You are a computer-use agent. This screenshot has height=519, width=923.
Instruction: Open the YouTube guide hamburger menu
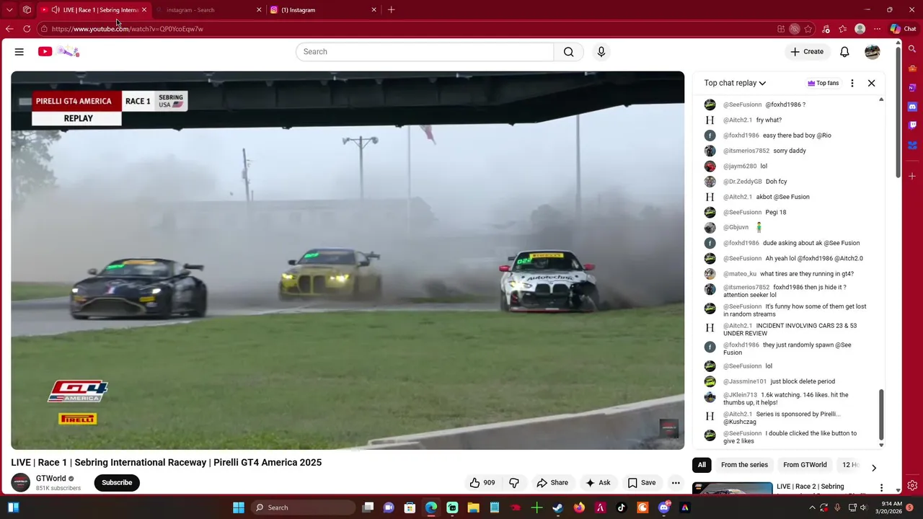[x=19, y=52]
